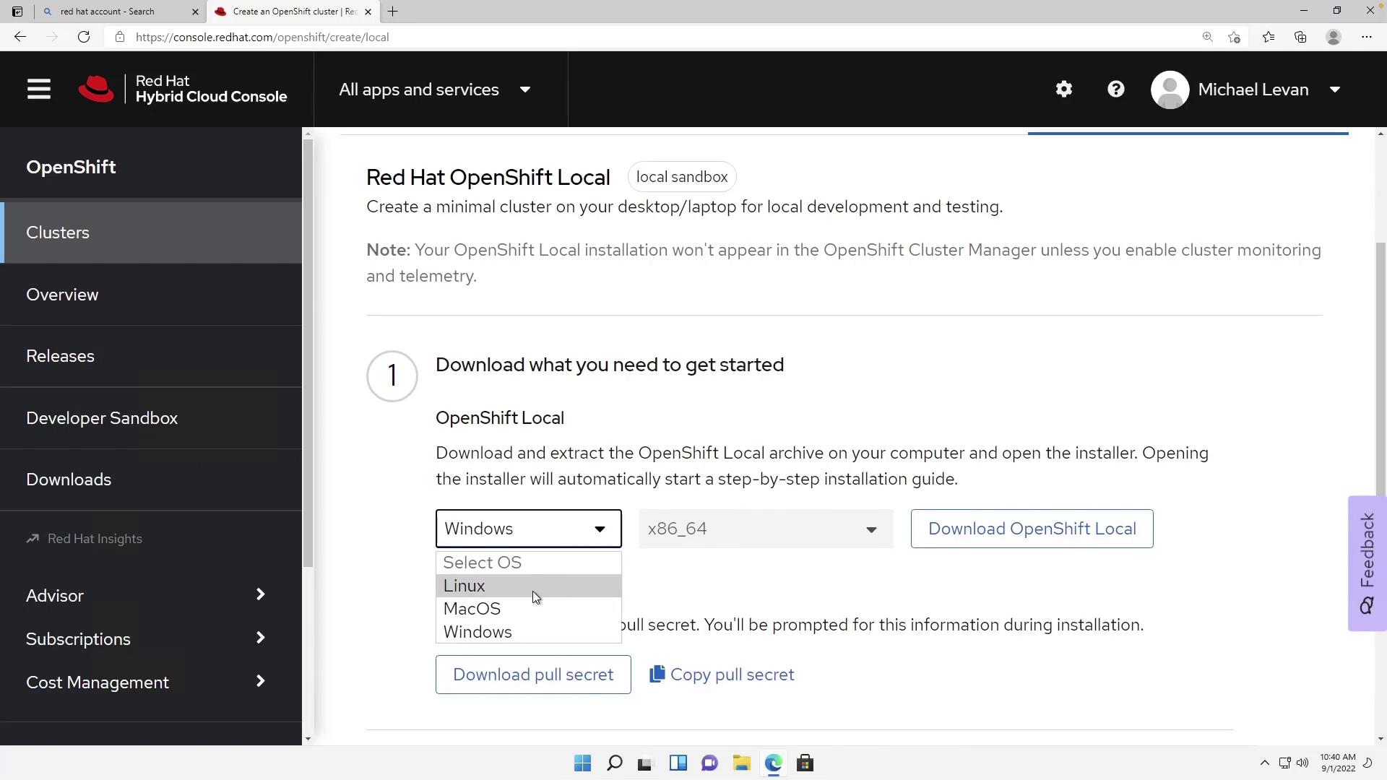Go to Developer Sandbox in sidebar
The width and height of the screenshot is (1387, 780).
tap(102, 418)
